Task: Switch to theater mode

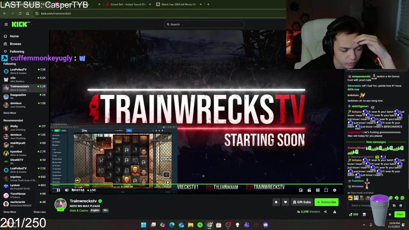Action: pyautogui.click(x=318, y=190)
